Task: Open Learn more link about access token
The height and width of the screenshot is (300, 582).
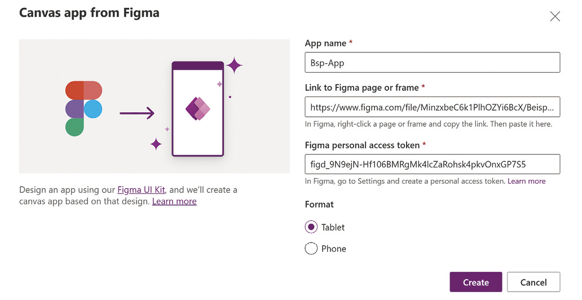Action: click(x=527, y=181)
